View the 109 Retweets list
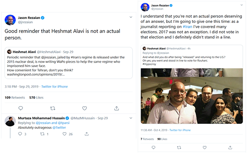The image size is (247, 153). 15,97
